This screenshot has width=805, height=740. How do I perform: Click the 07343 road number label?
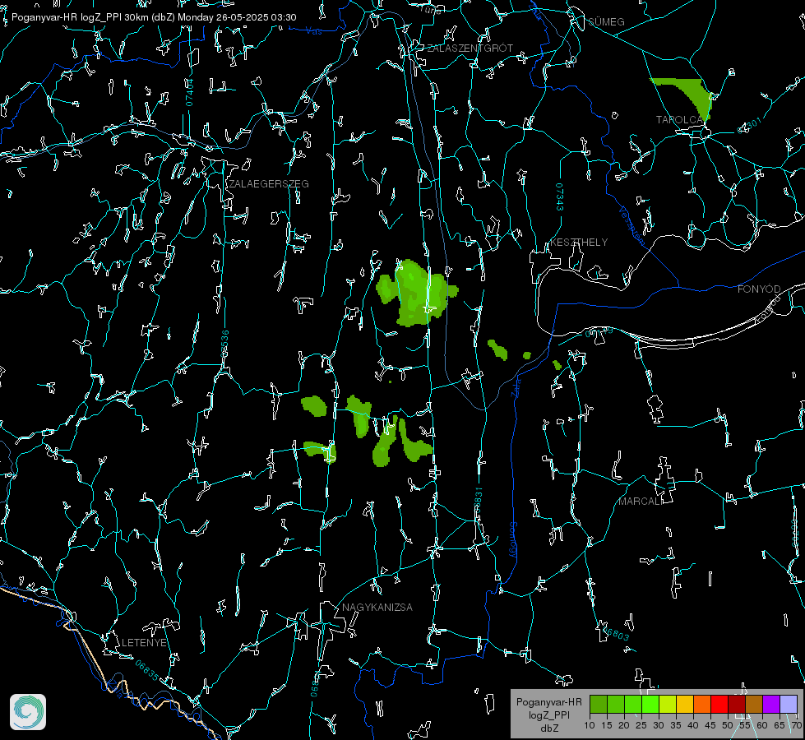pos(560,197)
